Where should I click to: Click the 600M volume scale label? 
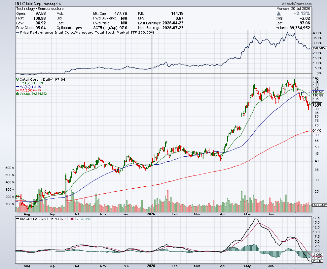click(10, 168)
